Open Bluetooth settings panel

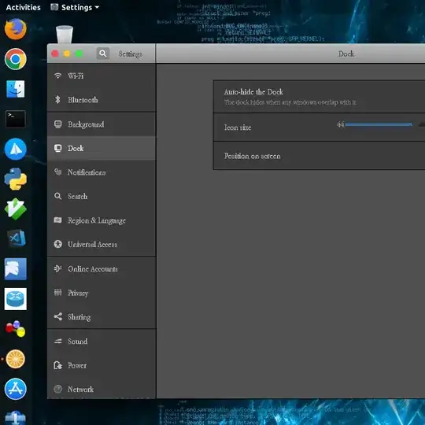[x=102, y=100]
